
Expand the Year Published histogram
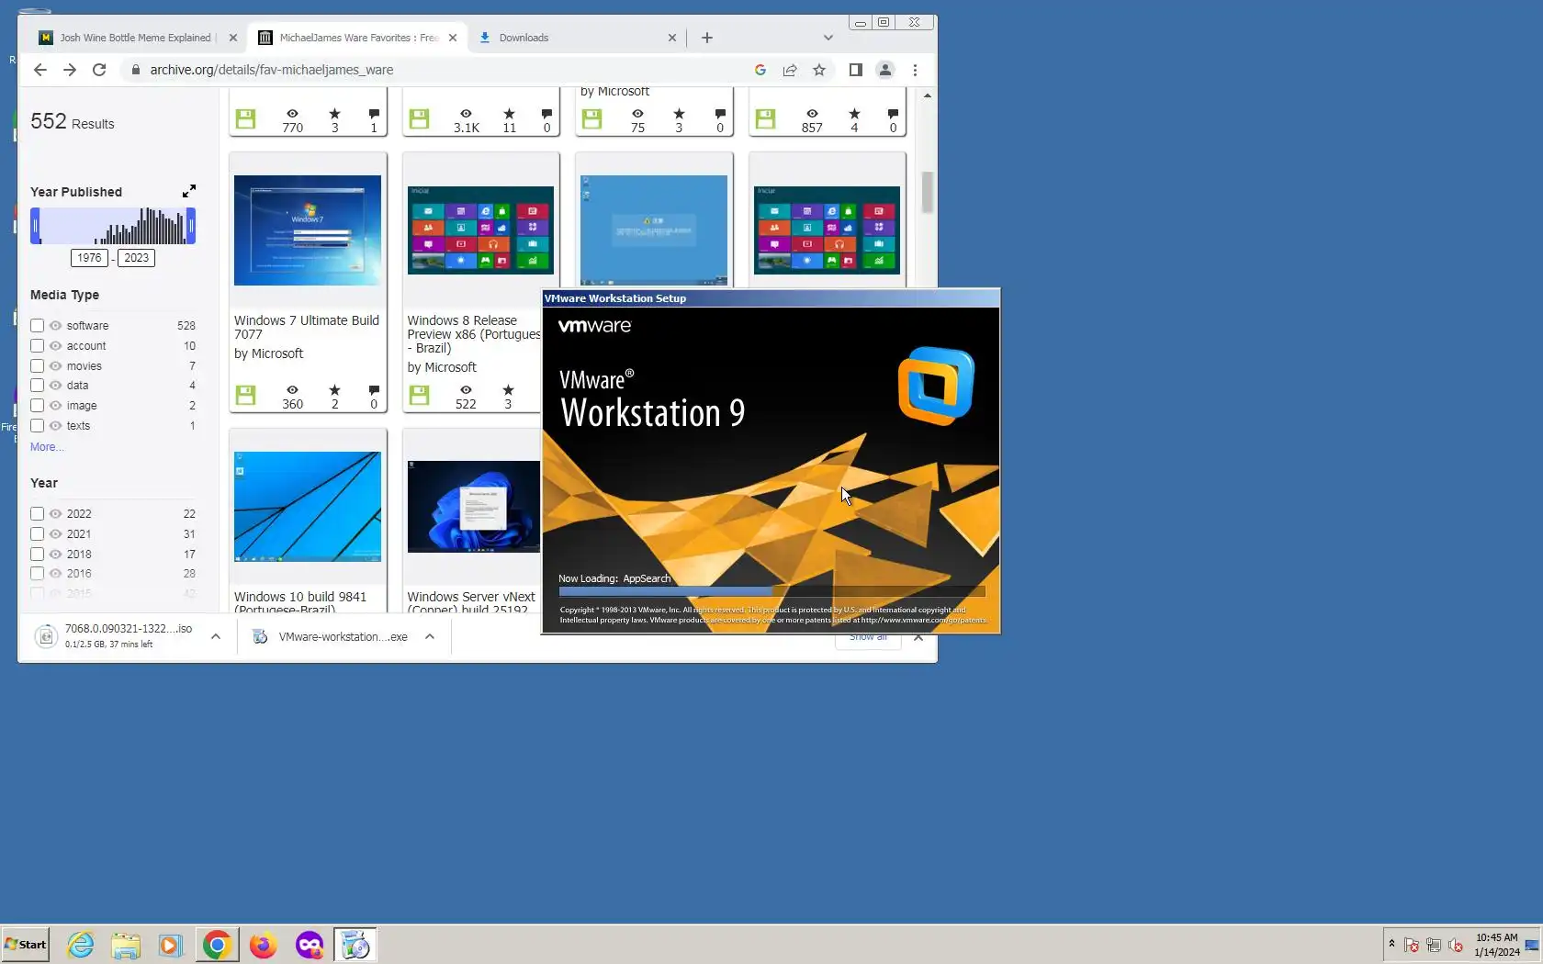point(188,191)
